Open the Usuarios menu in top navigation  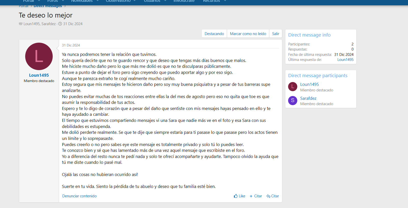click(x=152, y=1)
